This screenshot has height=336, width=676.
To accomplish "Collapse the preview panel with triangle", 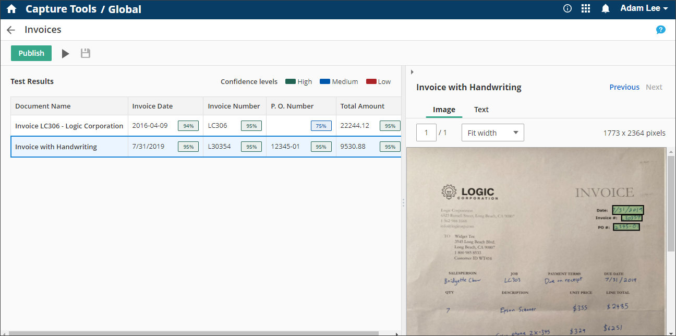I will coord(412,72).
